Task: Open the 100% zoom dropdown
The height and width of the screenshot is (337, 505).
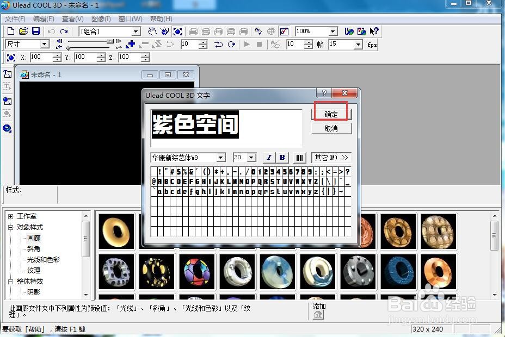Action: point(332,32)
